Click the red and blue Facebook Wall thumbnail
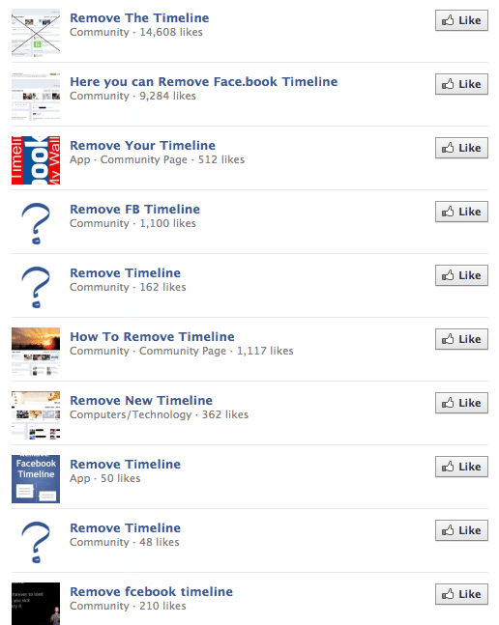Image resolution: width=499 pixels, height=625 pixels. pos(36,160)
